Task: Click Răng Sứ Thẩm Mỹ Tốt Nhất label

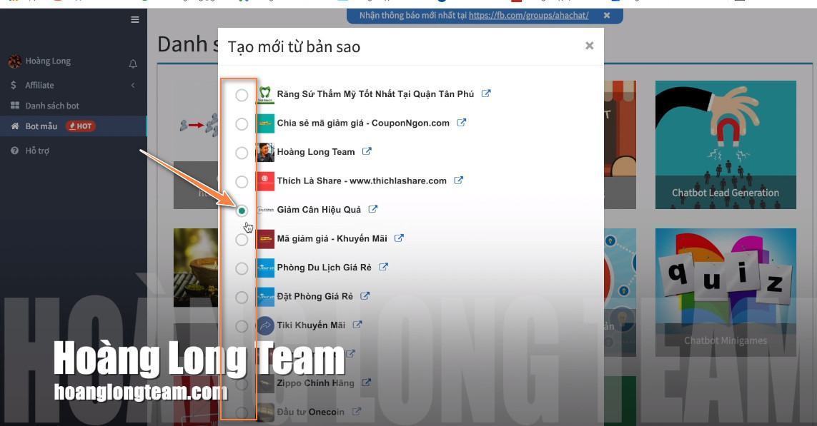Action: [376, 94]
